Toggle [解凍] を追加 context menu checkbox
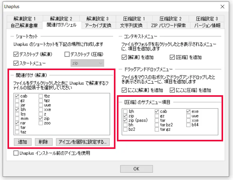 click(124, 57)
